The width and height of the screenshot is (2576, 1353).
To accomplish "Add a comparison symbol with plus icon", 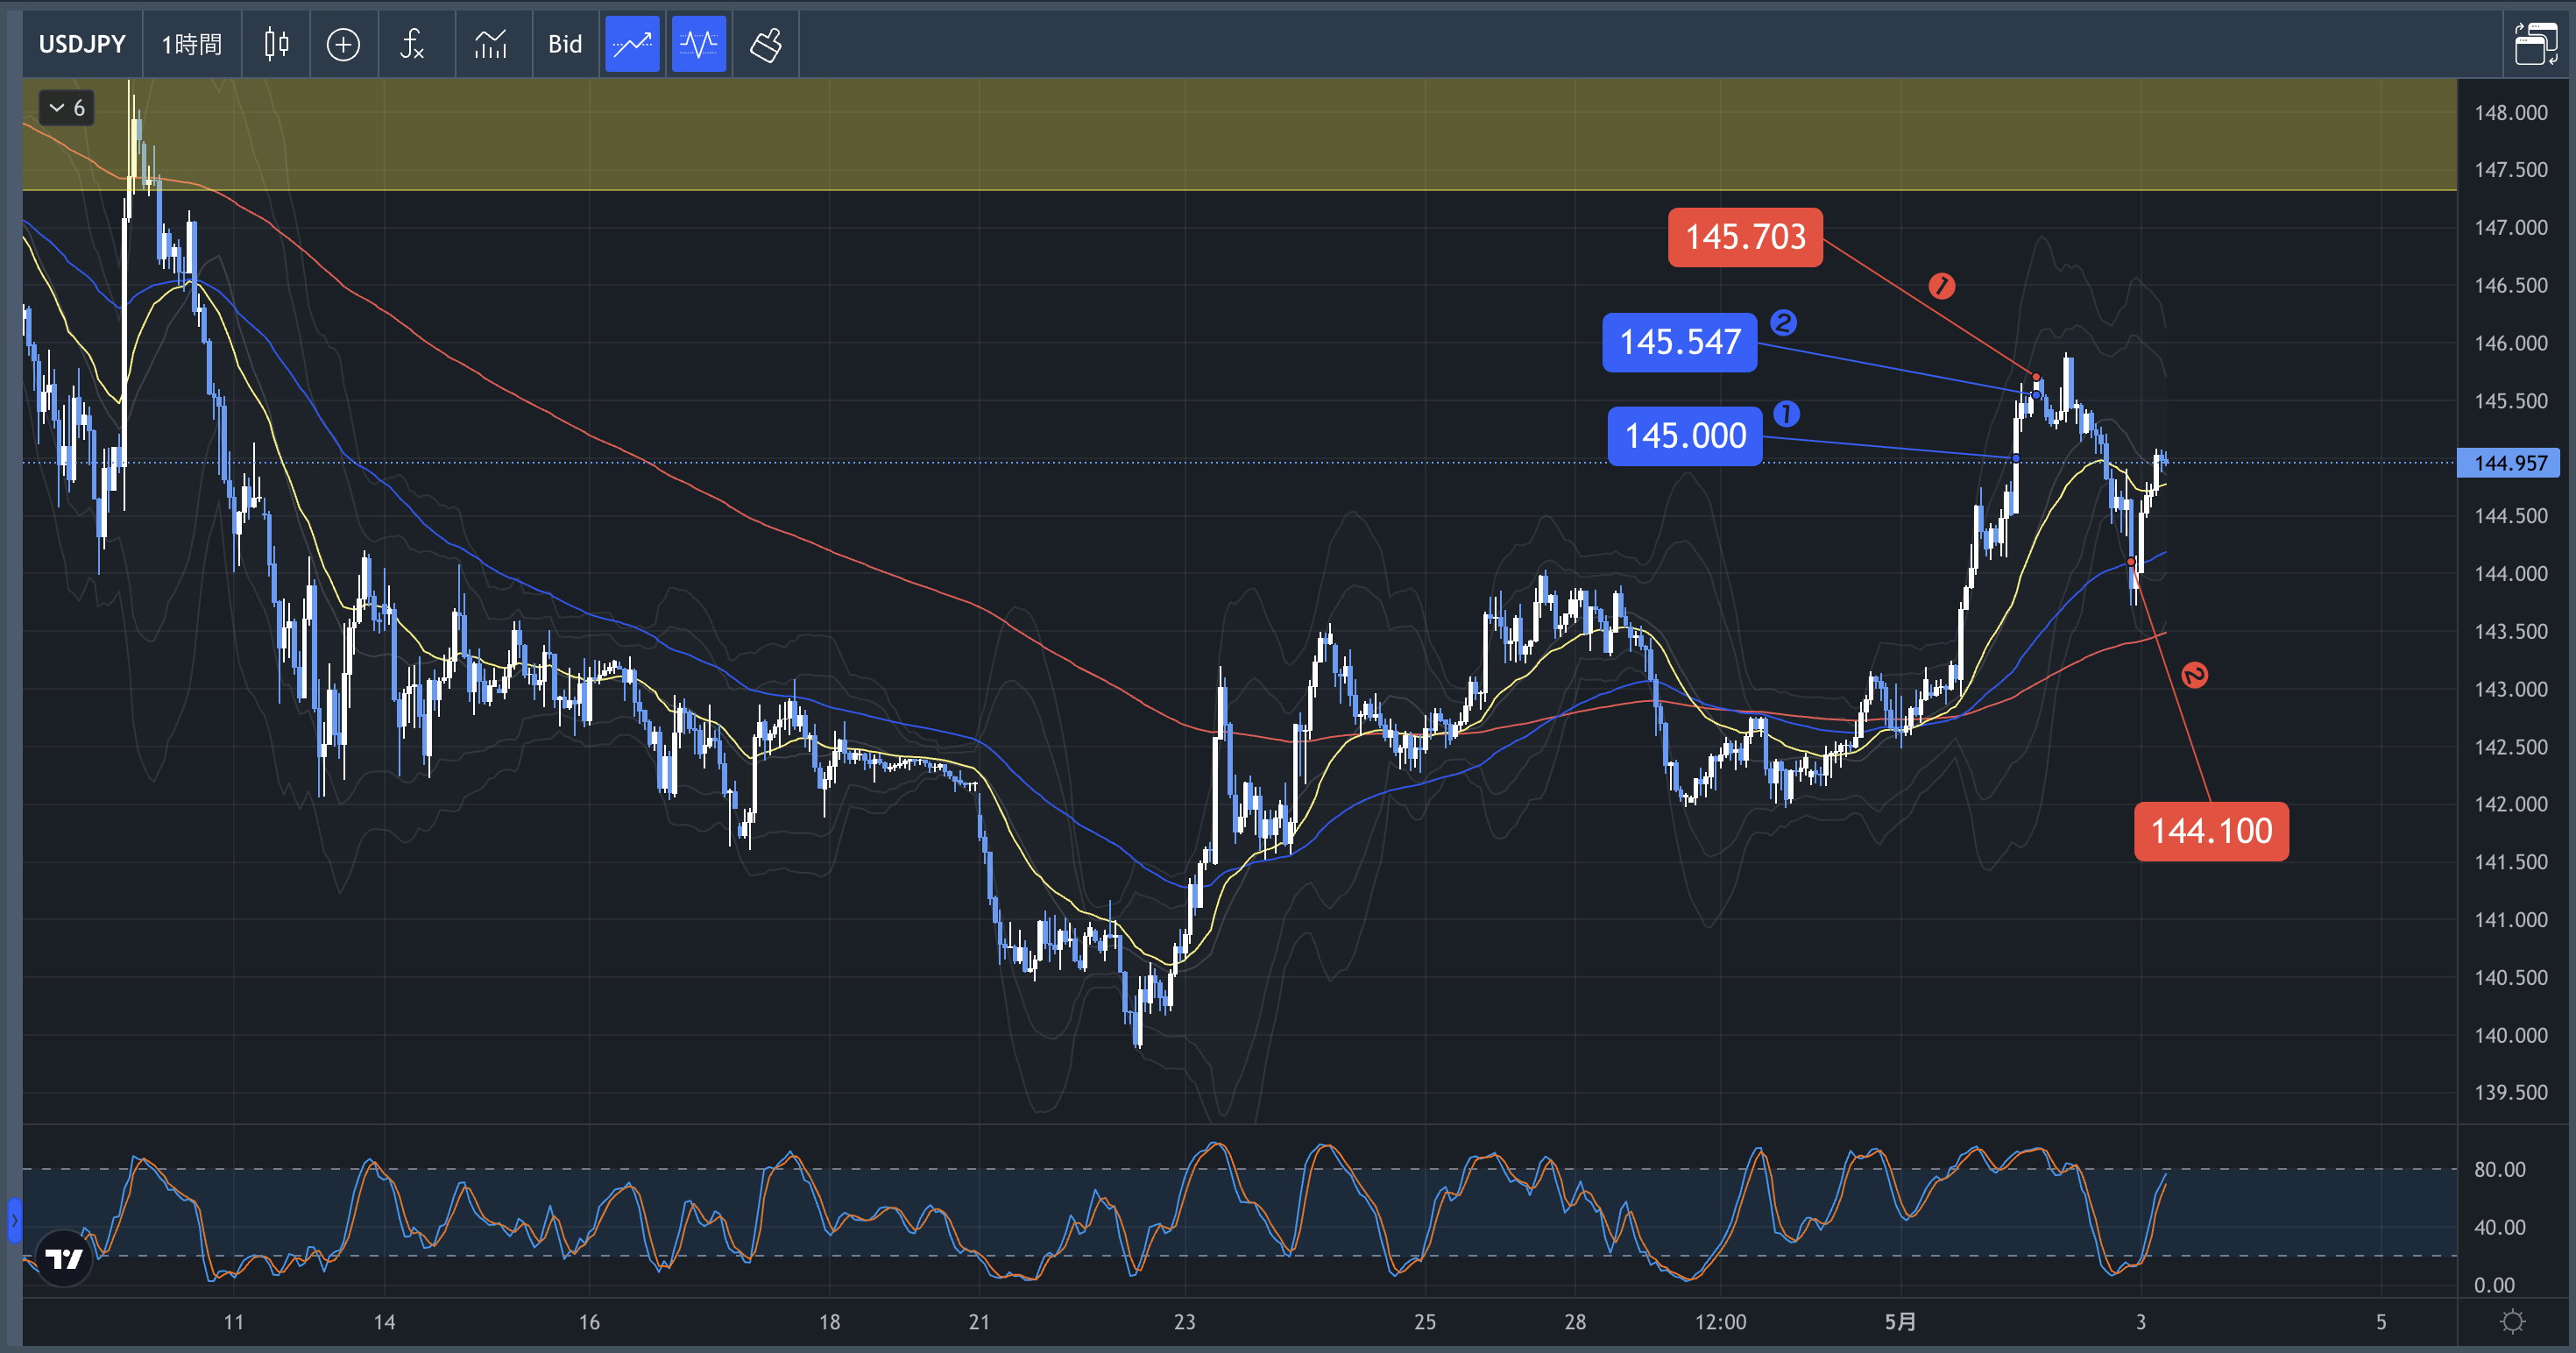I will [x=343, y=44].
